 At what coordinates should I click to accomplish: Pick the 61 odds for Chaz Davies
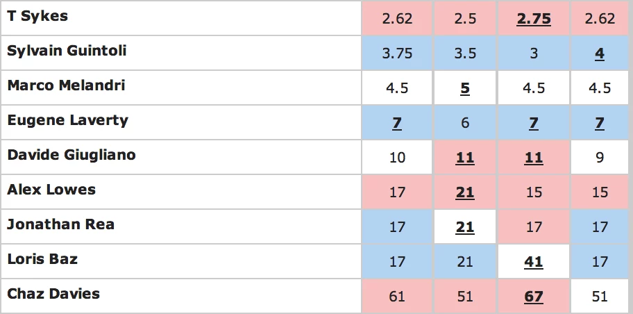pyautogui.click(x=397, y=297)
